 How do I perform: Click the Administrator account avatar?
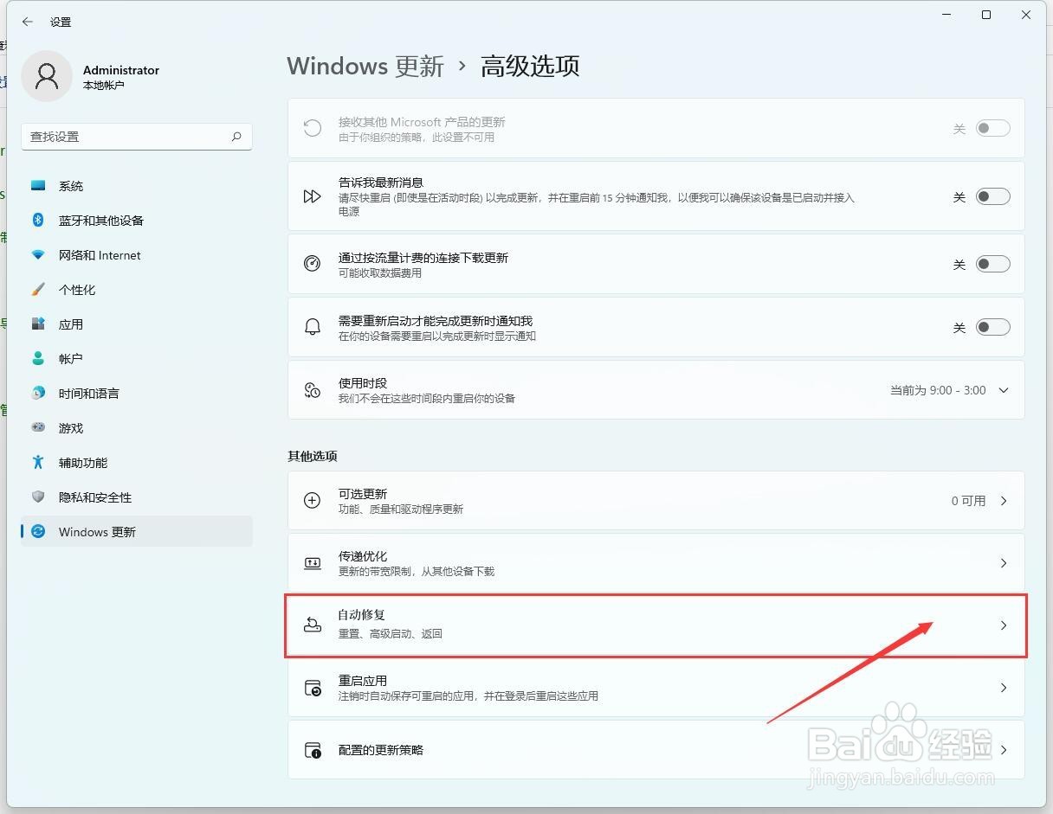(x=47, y=76)
